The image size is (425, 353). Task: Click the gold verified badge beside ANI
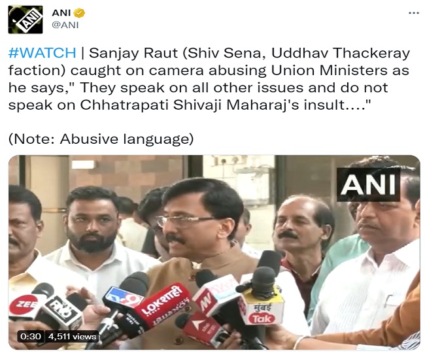pos(80,12)
